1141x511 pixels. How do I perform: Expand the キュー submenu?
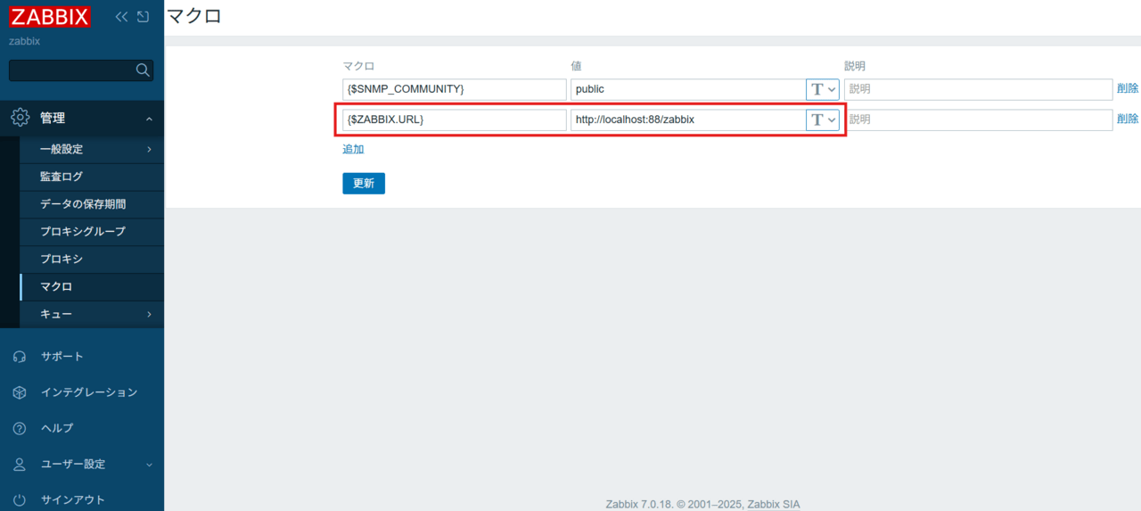tap(149, 315)
